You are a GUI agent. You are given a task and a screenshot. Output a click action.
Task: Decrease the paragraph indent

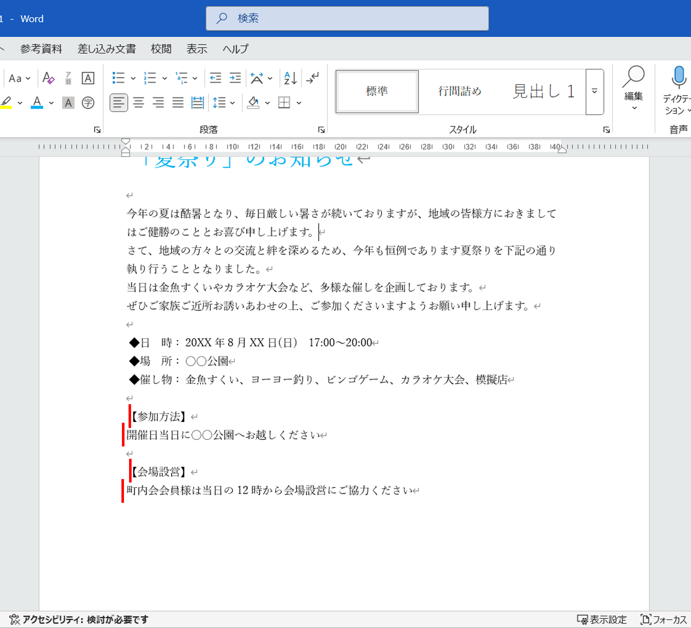[215, 78]
